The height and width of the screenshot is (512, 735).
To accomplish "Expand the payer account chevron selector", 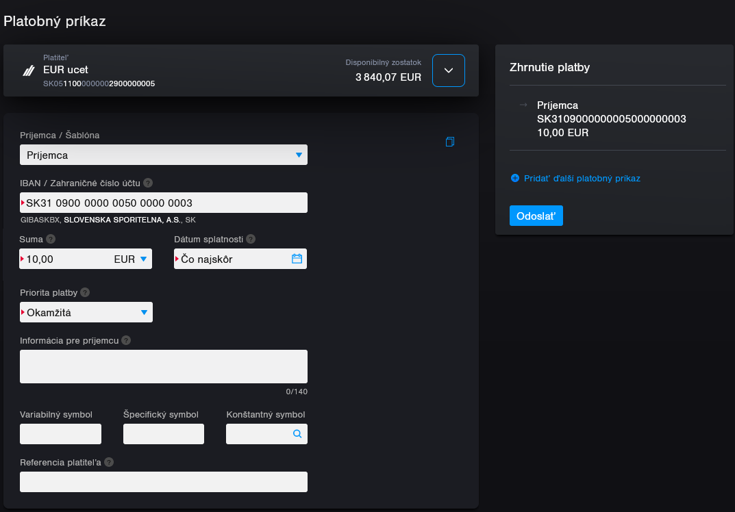I will [449, 71].
